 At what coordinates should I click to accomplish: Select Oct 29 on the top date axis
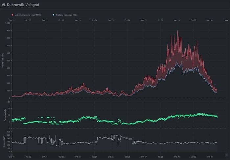(177, 20)
